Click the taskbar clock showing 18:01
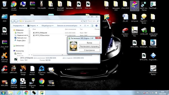Viewport: 169px width, 95px height. pos(163,93)
